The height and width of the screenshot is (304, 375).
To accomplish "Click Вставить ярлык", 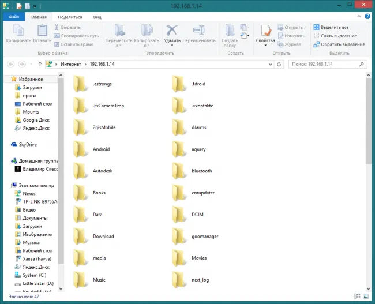I will pyautogui.click(x=74, y=44).
